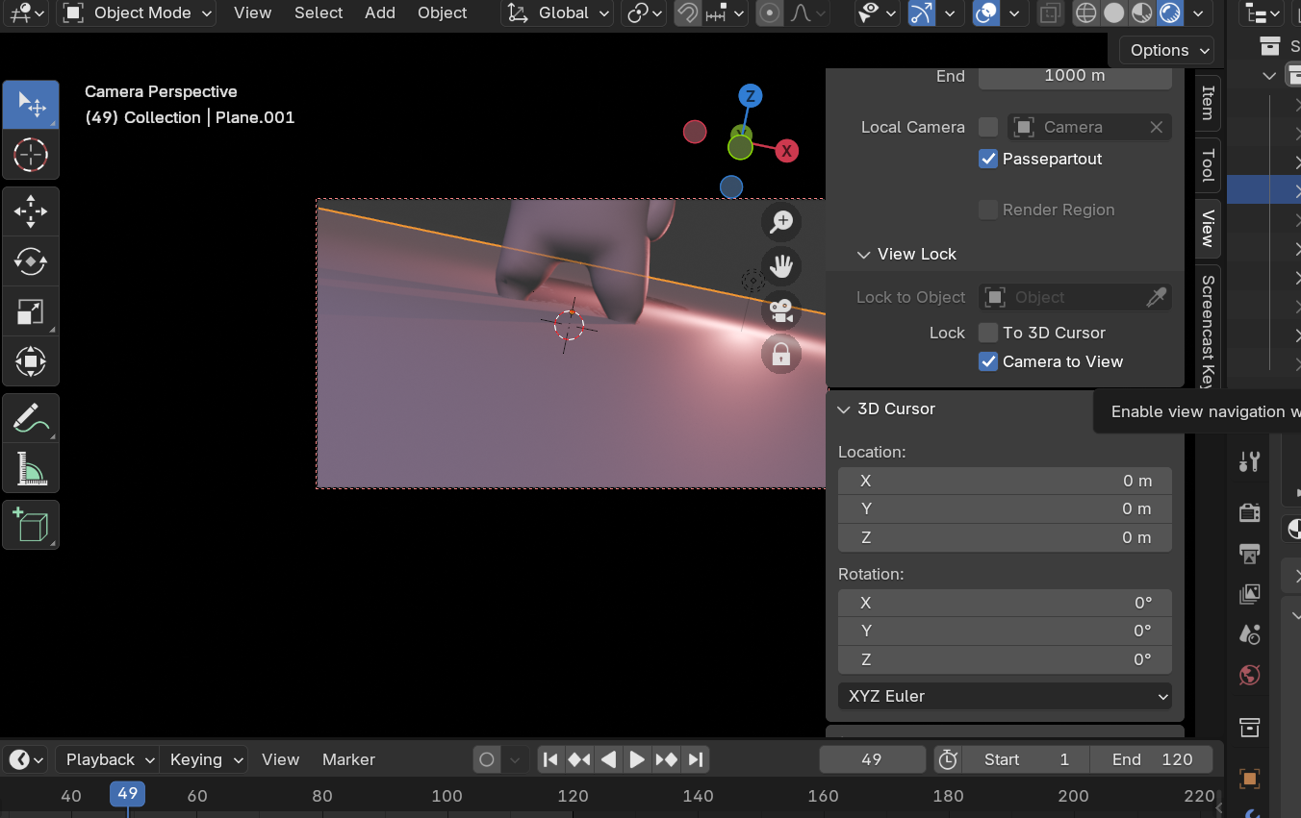Activate the Transform tool

pos(31,361)
